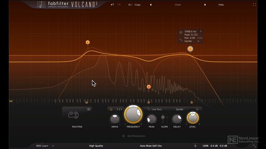Toggle Auto Mute Self-Osc
Viewport: 266px width, 149px height.
tap(151, 146)
